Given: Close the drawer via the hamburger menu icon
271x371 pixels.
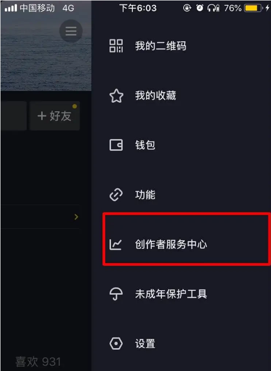Looking at the screenshot, I should (71, 31).
